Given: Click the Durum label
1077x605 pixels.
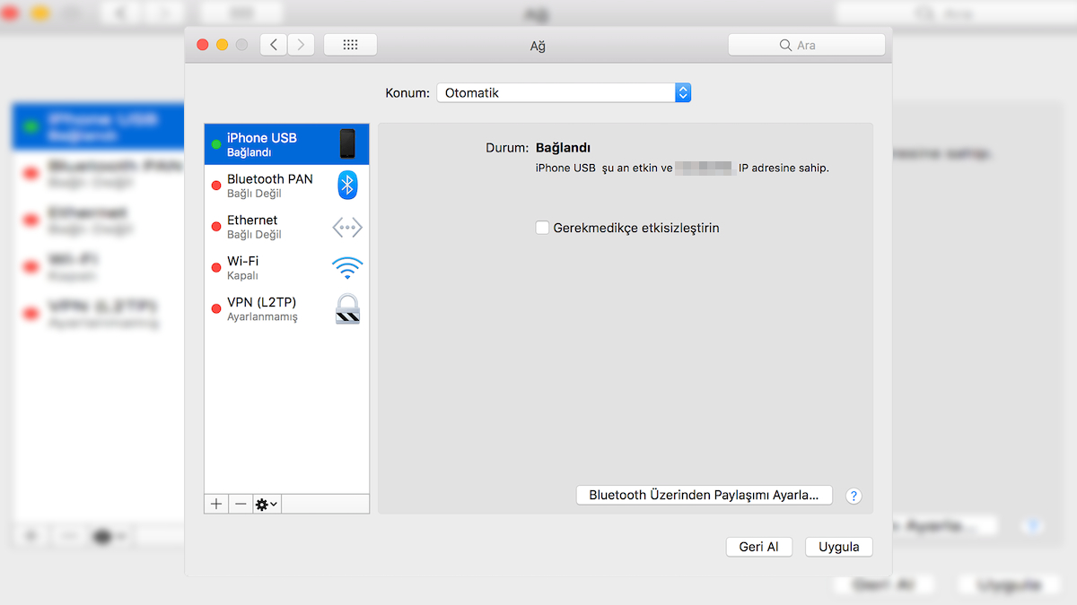Looking at the screenshot, I should coord(507,148).
